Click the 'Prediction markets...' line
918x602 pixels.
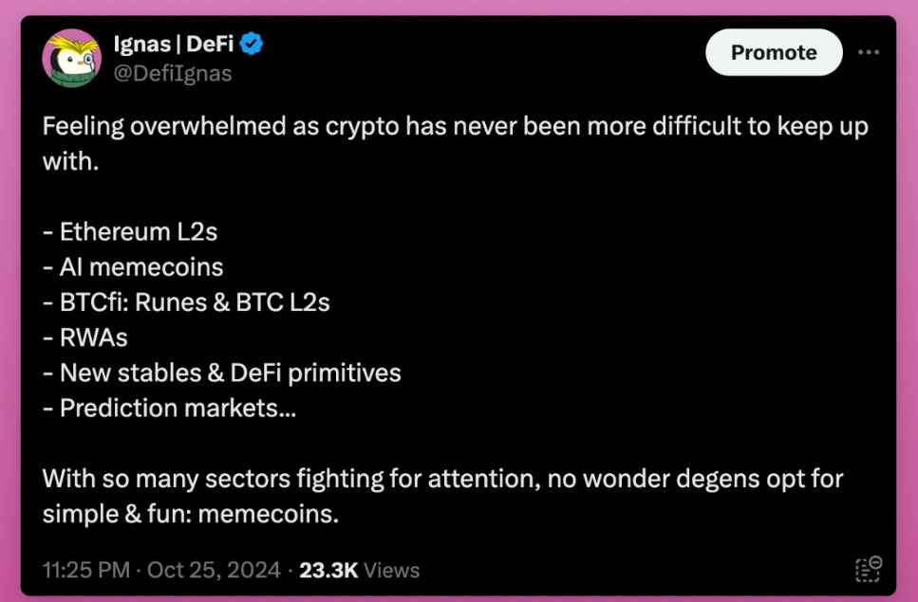tap(170, 408)
